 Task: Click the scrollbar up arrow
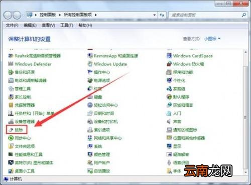pyautogui.click(x=245, y=52)
